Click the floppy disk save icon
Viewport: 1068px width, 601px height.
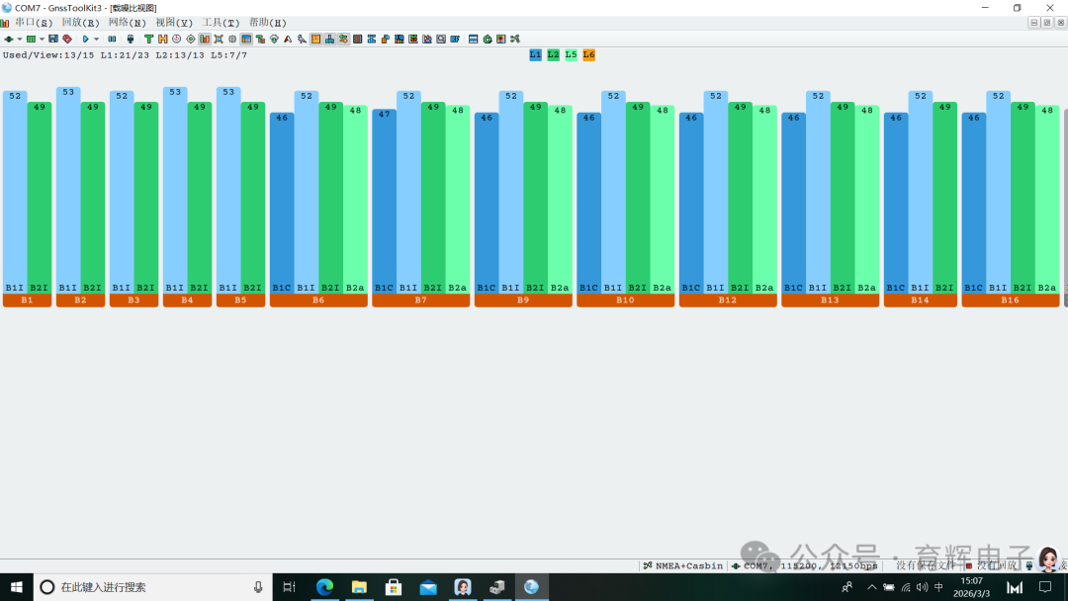pos(53,39)
